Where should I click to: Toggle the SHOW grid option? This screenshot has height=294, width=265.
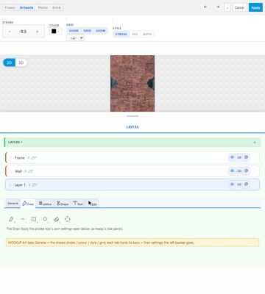click(x=74, y=31)
